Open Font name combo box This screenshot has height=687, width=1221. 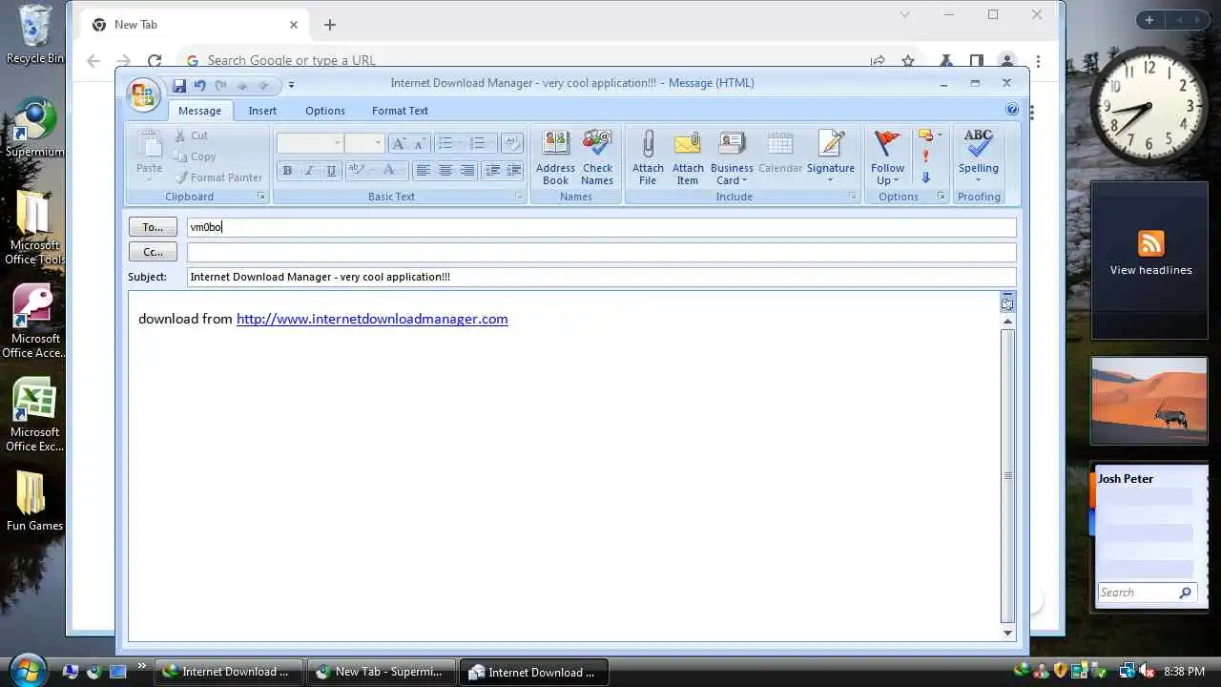(309, 143)
